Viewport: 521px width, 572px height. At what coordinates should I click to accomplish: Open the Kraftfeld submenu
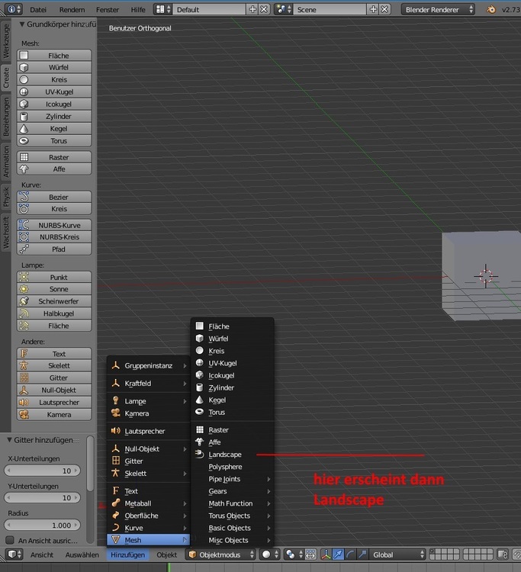(149, 384)
